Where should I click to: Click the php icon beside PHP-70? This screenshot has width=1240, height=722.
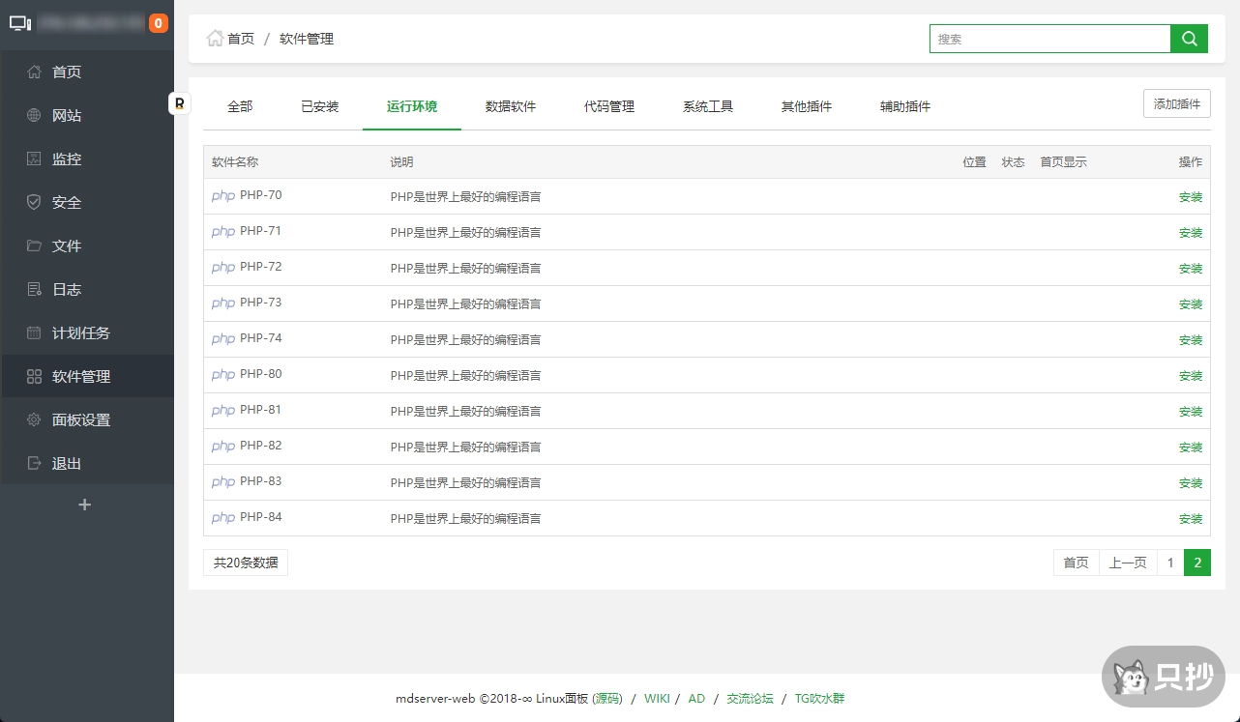pos(222,196)
